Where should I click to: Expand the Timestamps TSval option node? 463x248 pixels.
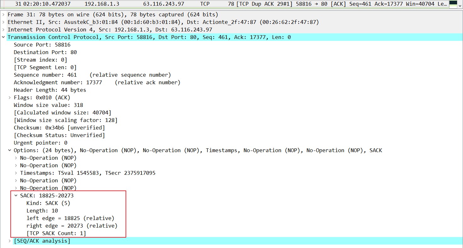click(x=16, y=173)
